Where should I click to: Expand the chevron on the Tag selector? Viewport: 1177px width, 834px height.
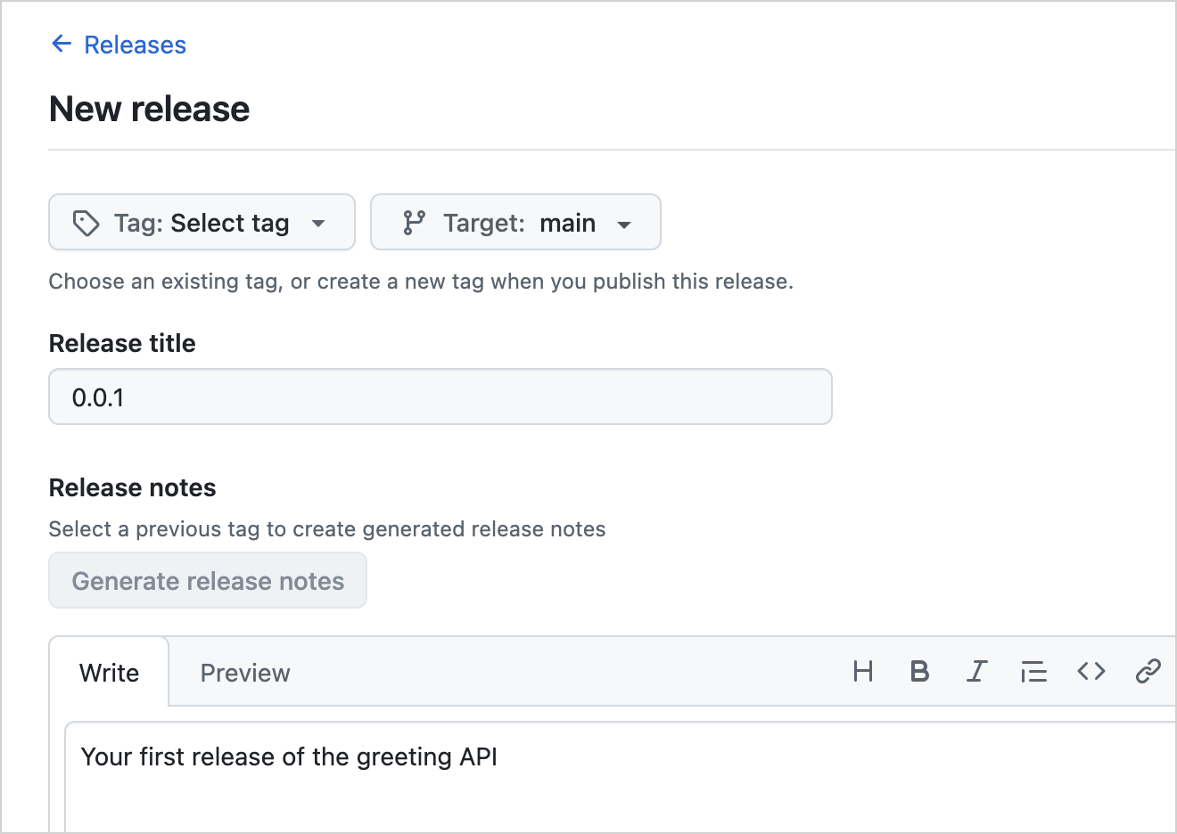(318, 224)
